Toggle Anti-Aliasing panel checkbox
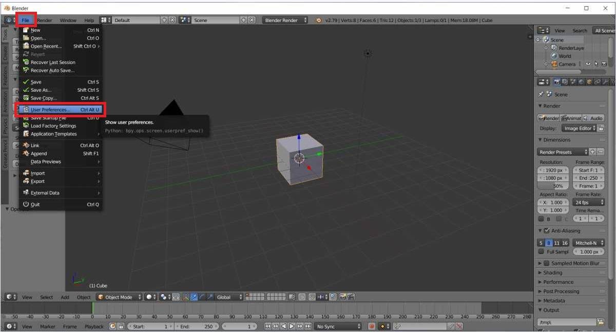616x332 pixels. [547, 231]
